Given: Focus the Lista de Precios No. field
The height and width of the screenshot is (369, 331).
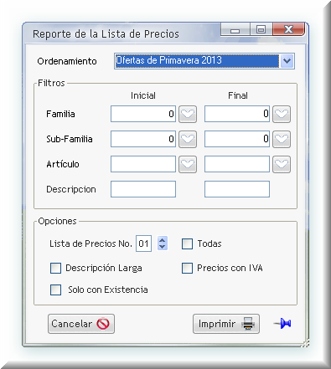Looking at the screenshot, I should (x=143, y=243).
